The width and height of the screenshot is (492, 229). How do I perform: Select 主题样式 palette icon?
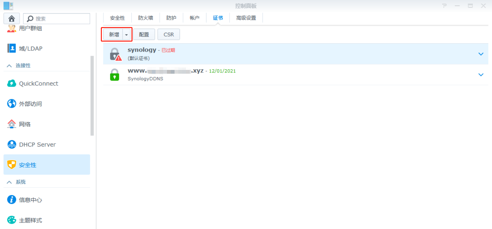12,220
